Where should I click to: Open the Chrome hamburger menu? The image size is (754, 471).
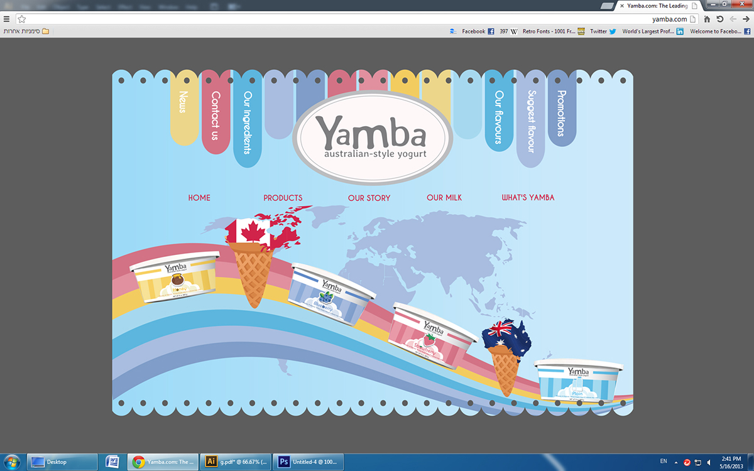[x=6, y=19]
